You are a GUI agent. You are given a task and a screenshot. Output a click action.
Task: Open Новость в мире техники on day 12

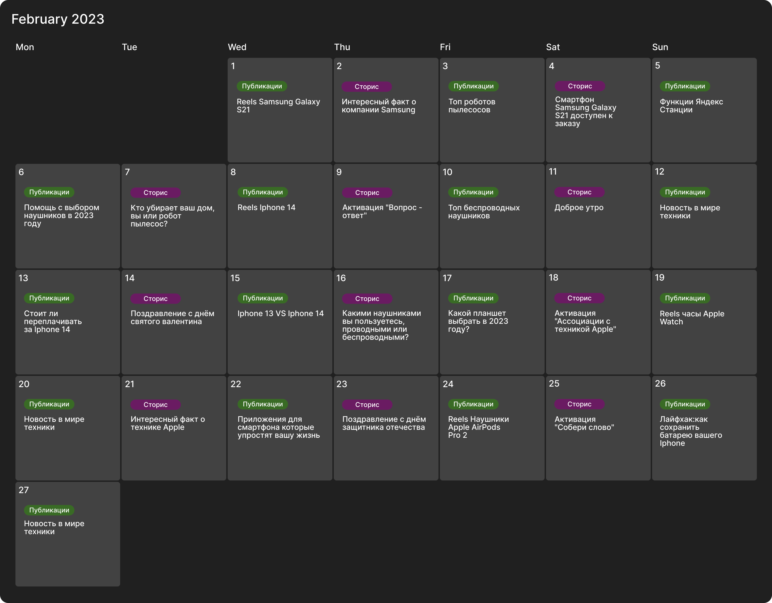click(x=690, y=211)
